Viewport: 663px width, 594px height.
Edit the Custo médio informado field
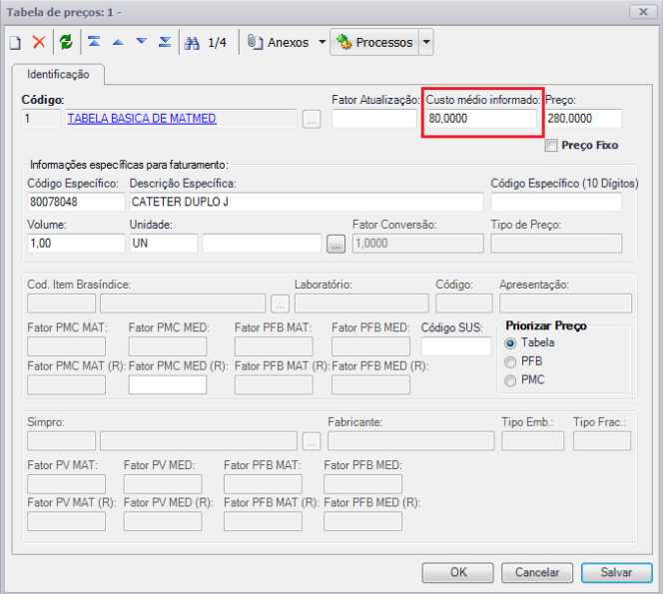[481, 119]
